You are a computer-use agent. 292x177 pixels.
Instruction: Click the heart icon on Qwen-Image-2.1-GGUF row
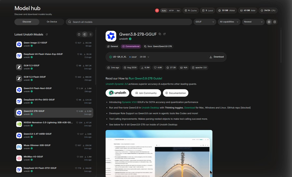tap(76, 43)
